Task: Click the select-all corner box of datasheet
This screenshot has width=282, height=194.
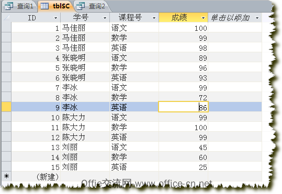Action: click(6, 18)
